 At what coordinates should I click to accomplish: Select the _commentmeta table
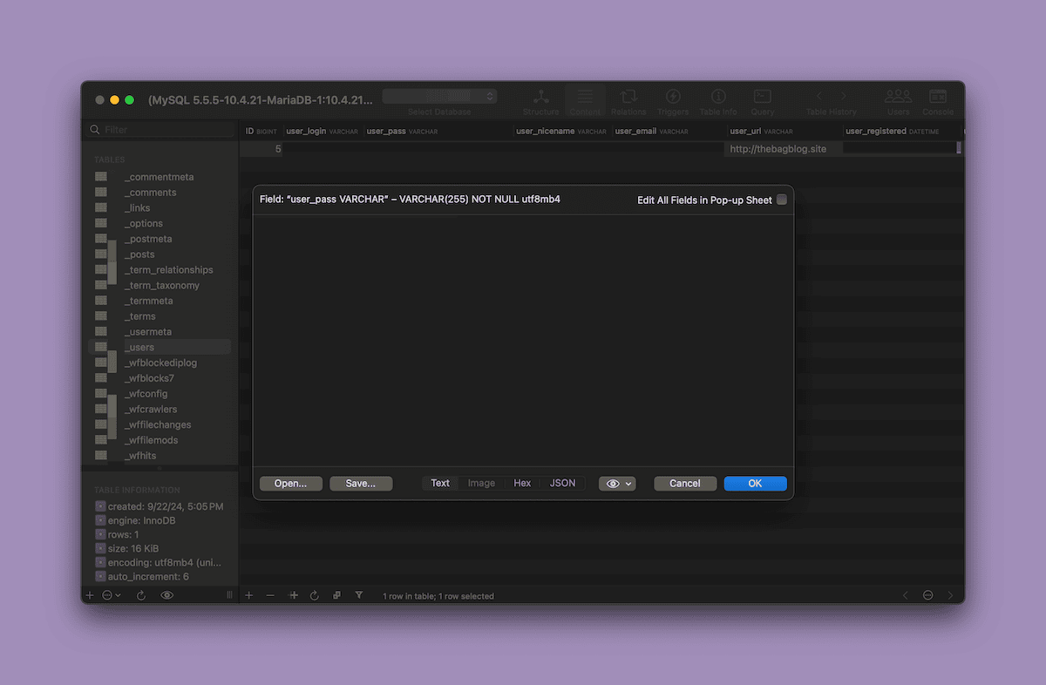pos(160,177)
